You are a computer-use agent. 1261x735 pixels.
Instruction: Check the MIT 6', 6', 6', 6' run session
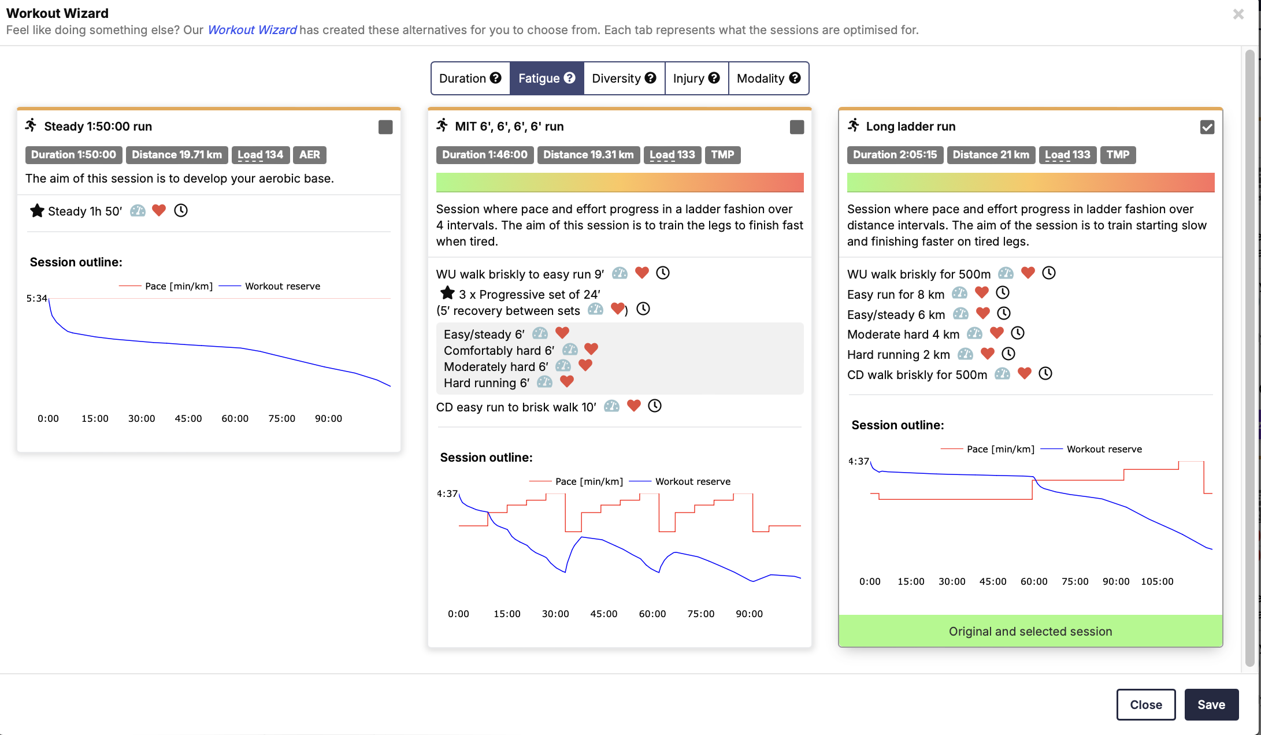pyautogui.click(x=797, y=127)
